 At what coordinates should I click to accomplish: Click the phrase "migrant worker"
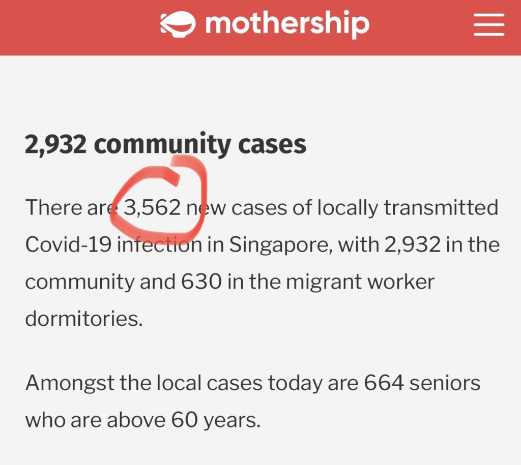[x=360, y=283]
